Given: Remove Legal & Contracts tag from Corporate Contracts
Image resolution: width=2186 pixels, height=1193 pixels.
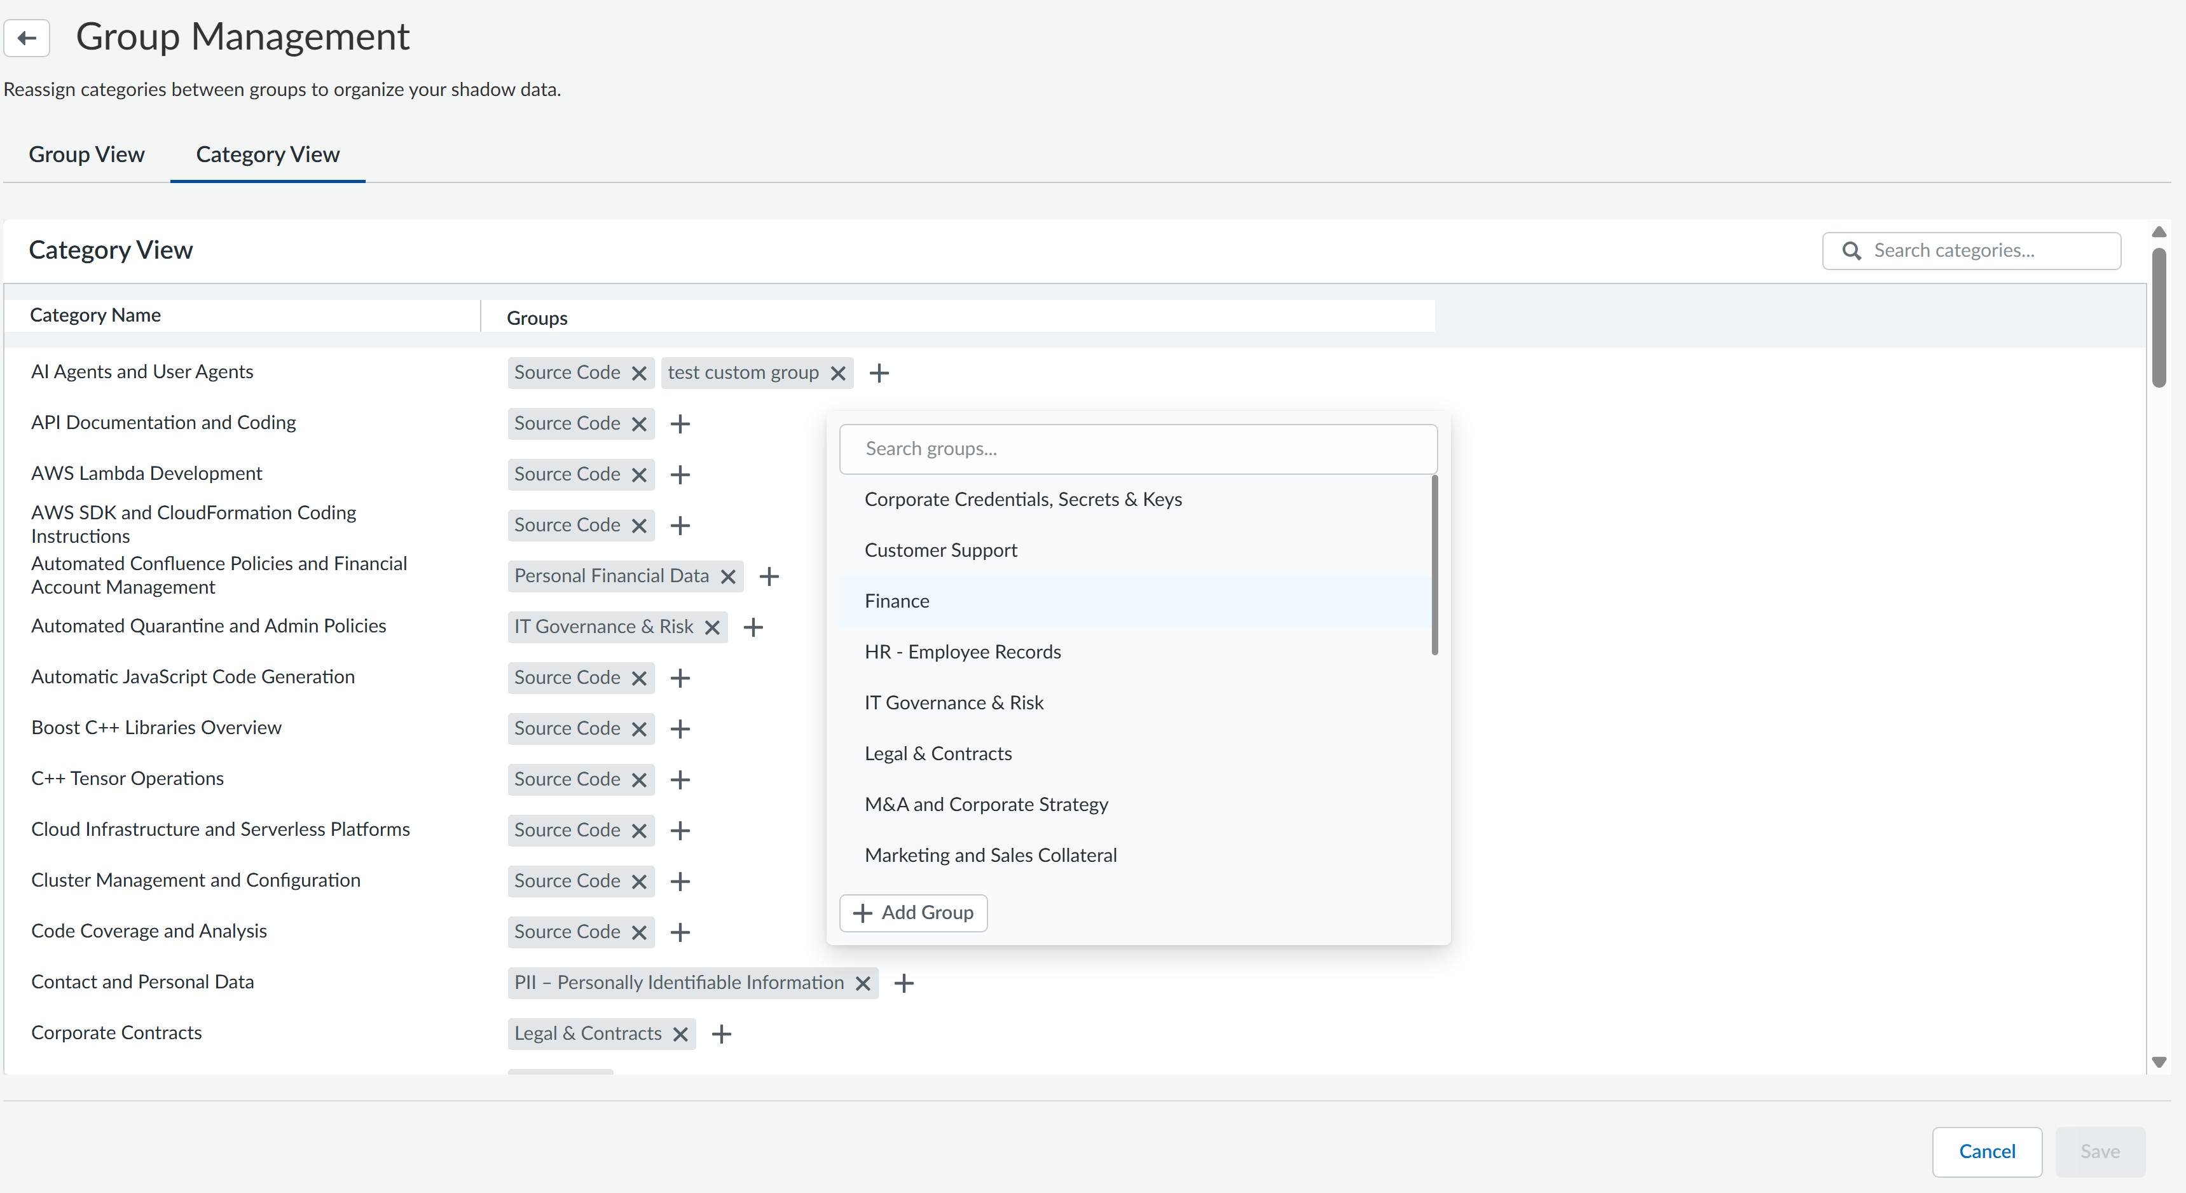Looking at the screenshot, I should pyautogui.click(x=680, y=1035).
